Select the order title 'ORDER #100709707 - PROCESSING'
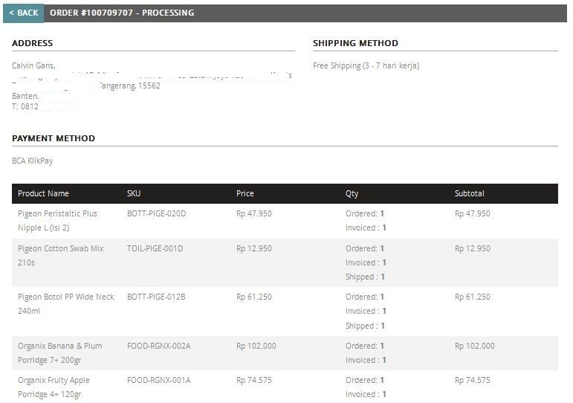The height and width of the screenshot is (403, 573). click(122, 13)
